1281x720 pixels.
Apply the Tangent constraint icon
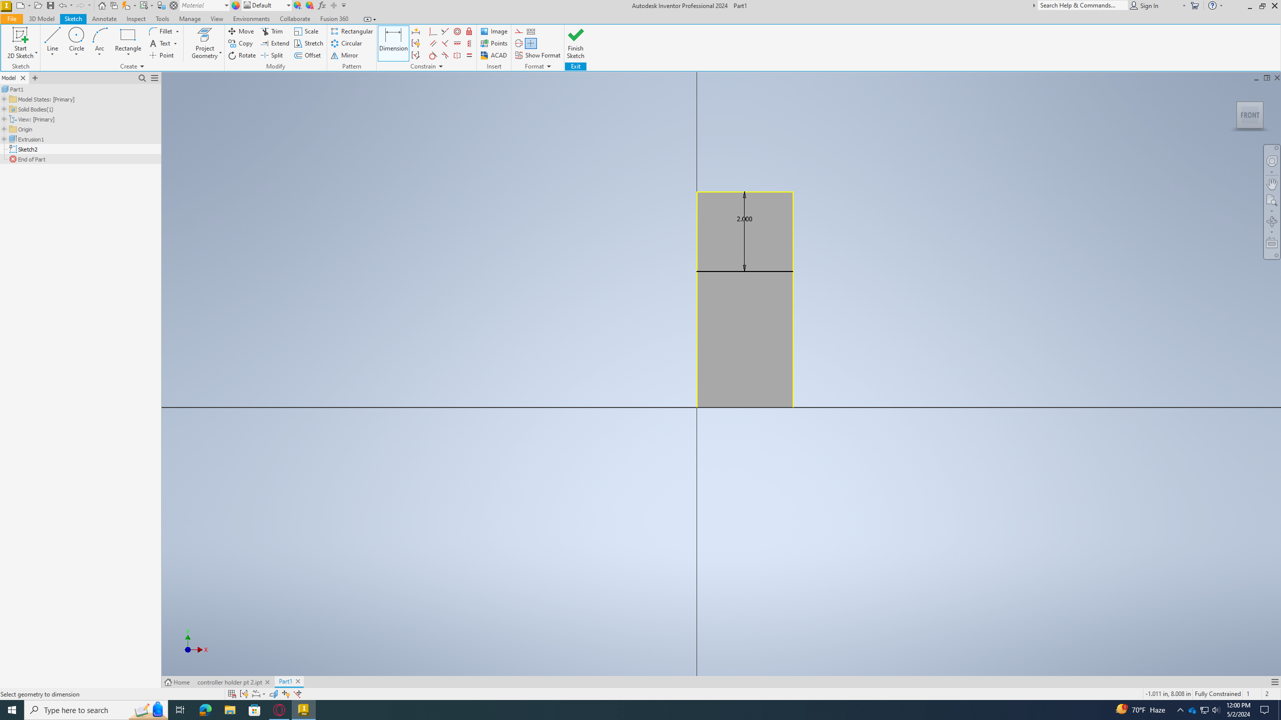433,55
